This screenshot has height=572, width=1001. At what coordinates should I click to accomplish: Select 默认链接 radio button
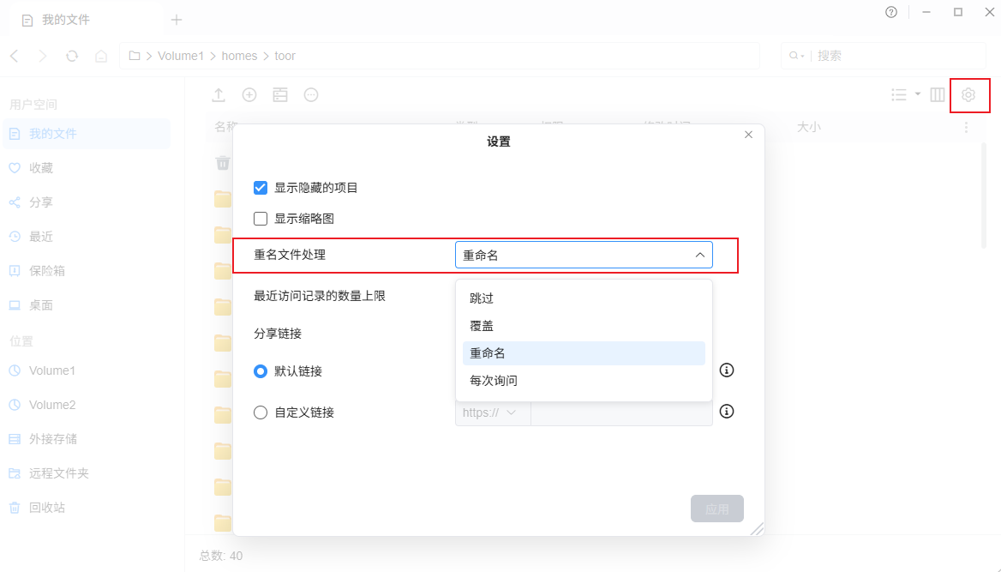click(x=261, y=371)
